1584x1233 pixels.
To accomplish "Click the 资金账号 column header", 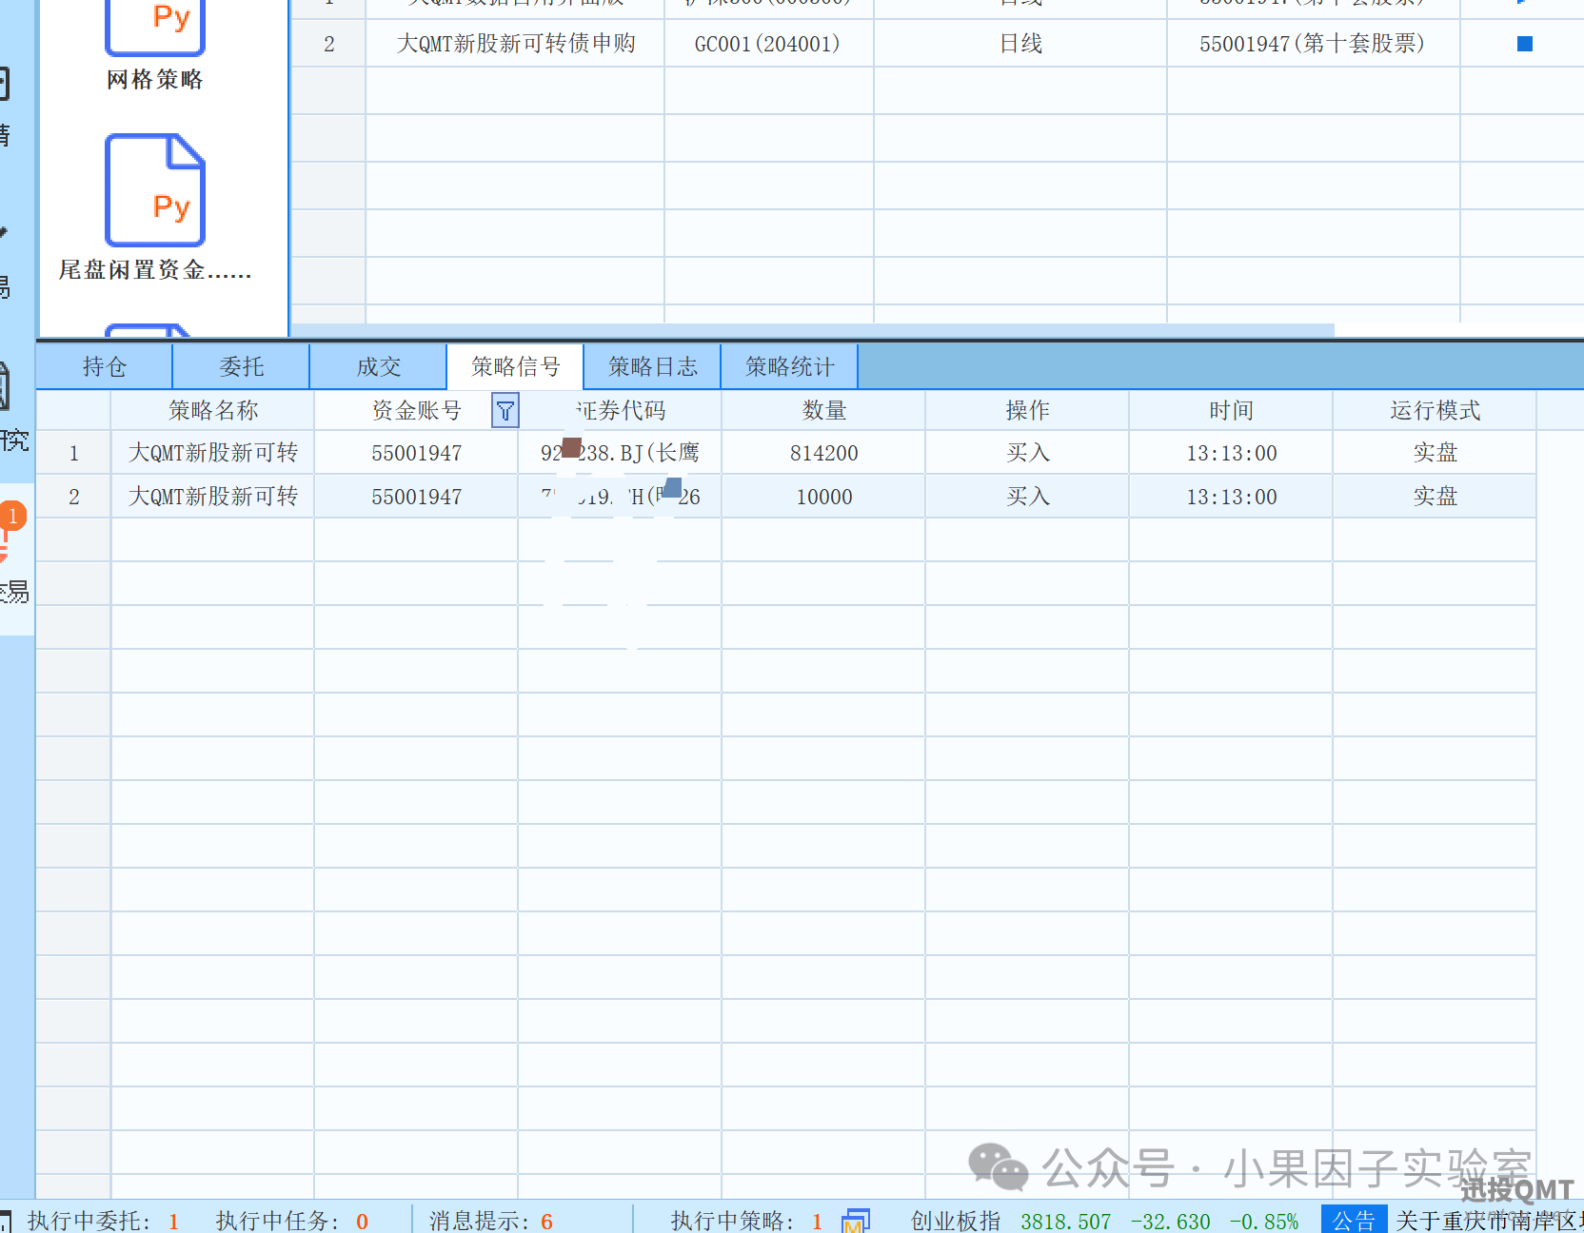I will pyautogui.click(x=417, y=411).
